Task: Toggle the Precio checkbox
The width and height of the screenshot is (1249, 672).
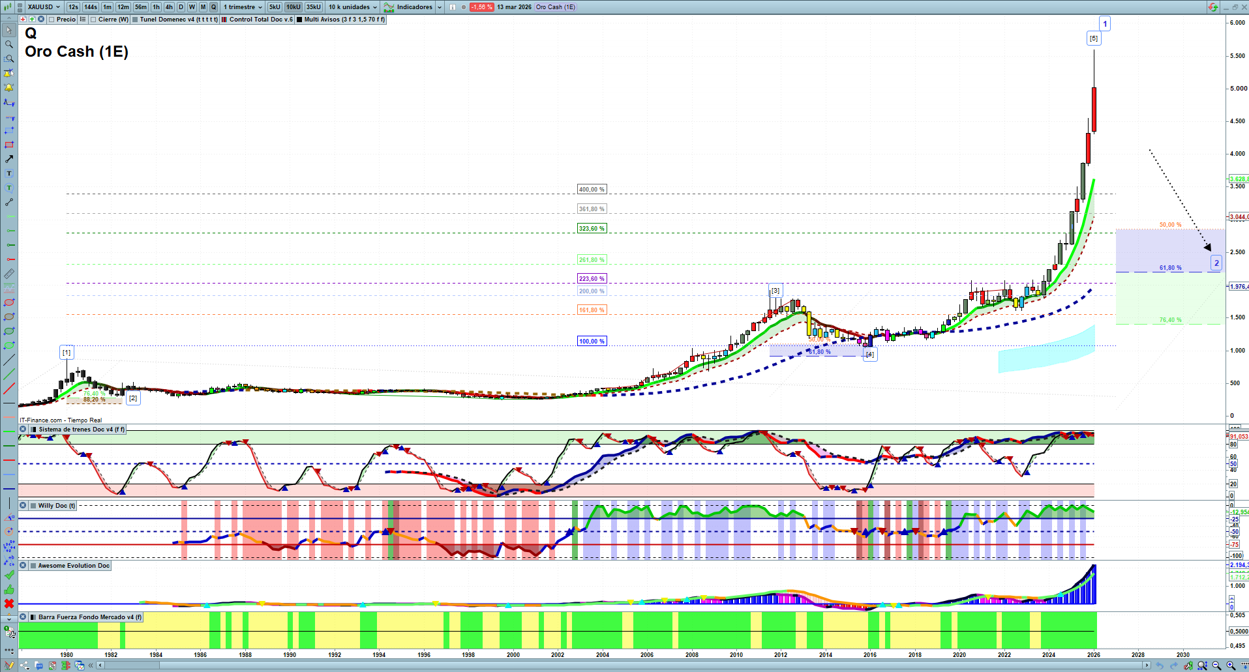Action: (52, 20)
